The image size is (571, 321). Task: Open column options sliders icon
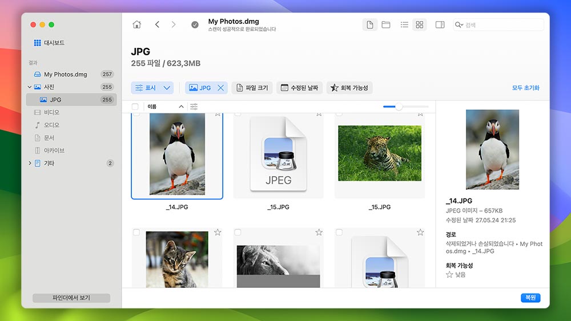tap(194, 107)
